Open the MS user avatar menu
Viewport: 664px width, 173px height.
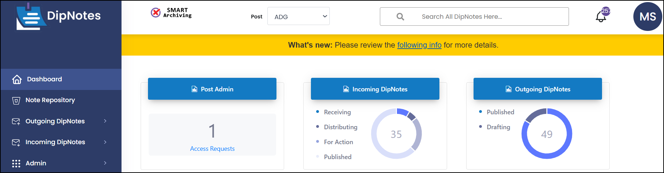click(648, 17)
